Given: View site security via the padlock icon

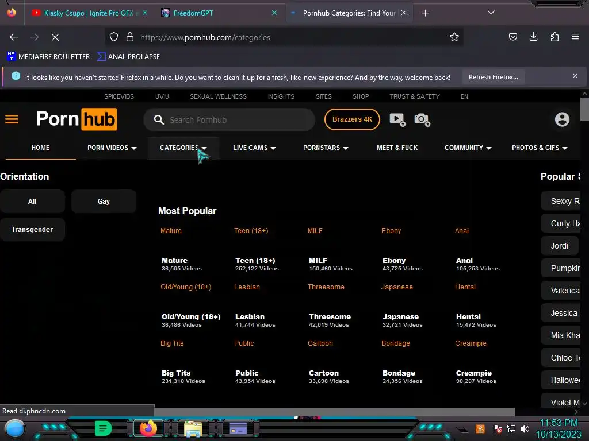Looking at the screenshot, I should 130,37.
